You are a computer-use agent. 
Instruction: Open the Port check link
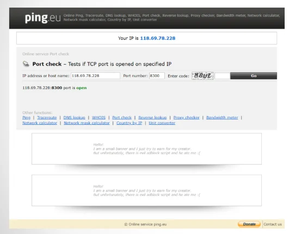[x=122, y=118]
